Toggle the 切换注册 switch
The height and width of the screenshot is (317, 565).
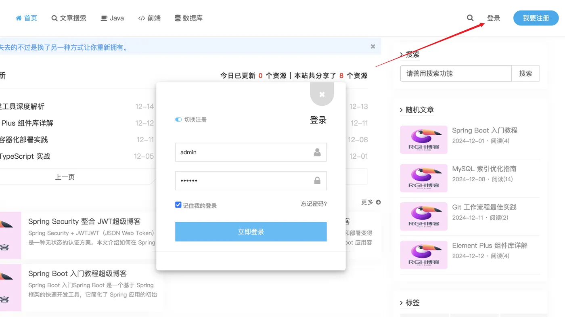[178, 120]
